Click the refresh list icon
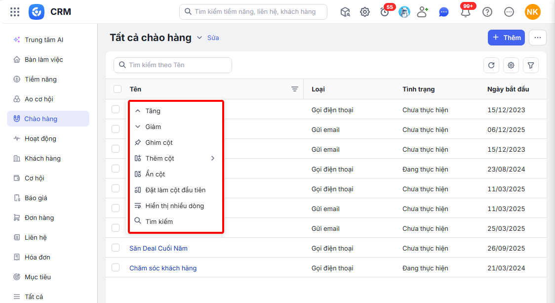 tap(491, 65)
